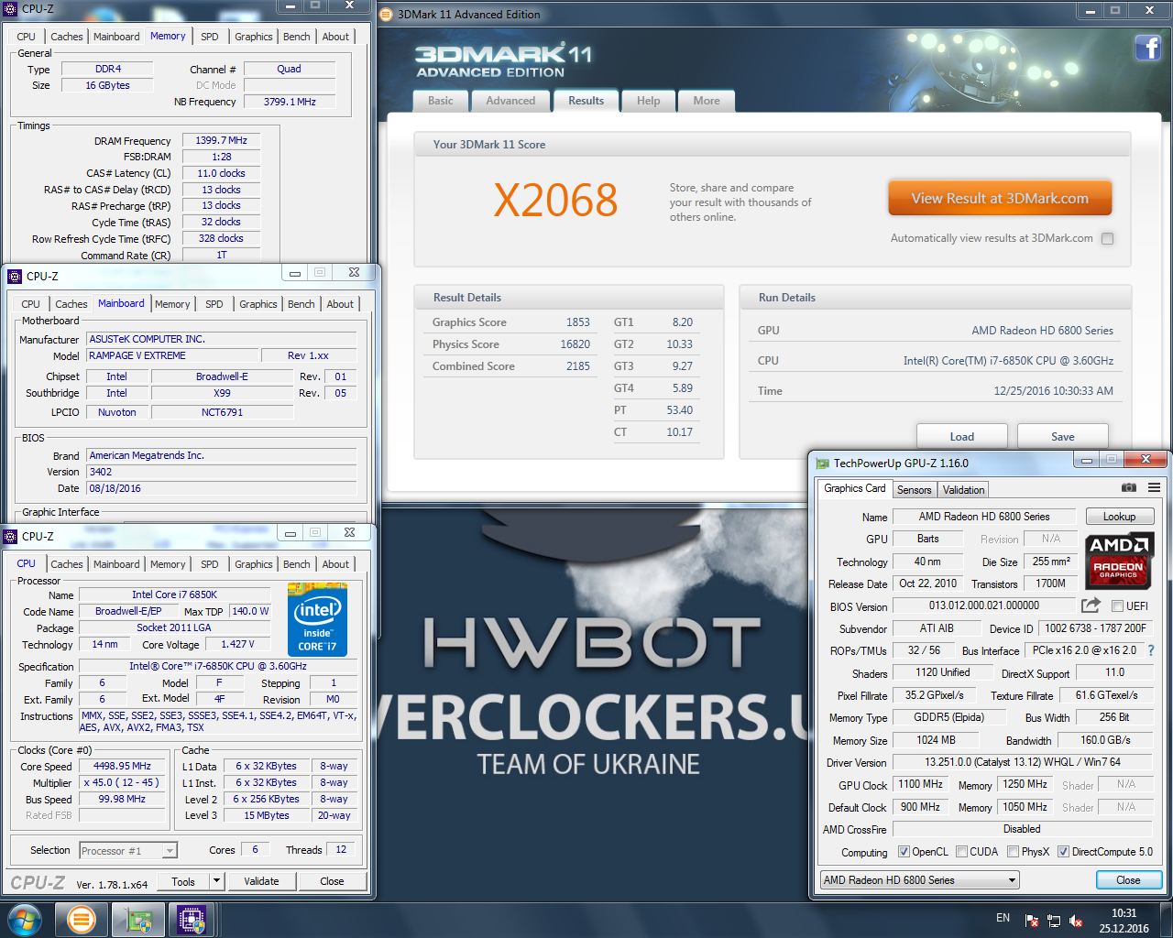Click the Close button in GPU-Z
Image resolution: width=1173 pixels, height=938 pixels.
(x=1128, y=880)
